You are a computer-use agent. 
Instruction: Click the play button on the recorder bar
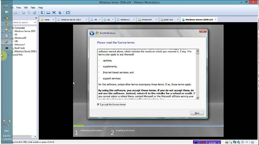point(206,142)
